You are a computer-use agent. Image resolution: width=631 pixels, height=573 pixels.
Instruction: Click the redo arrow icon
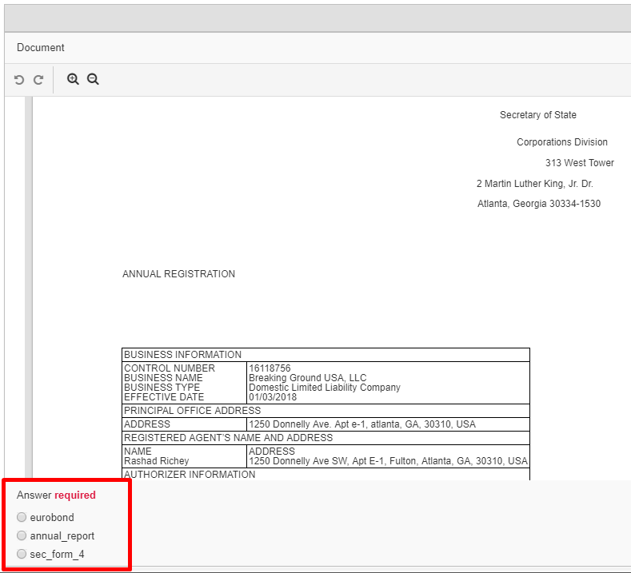(38, 80)
